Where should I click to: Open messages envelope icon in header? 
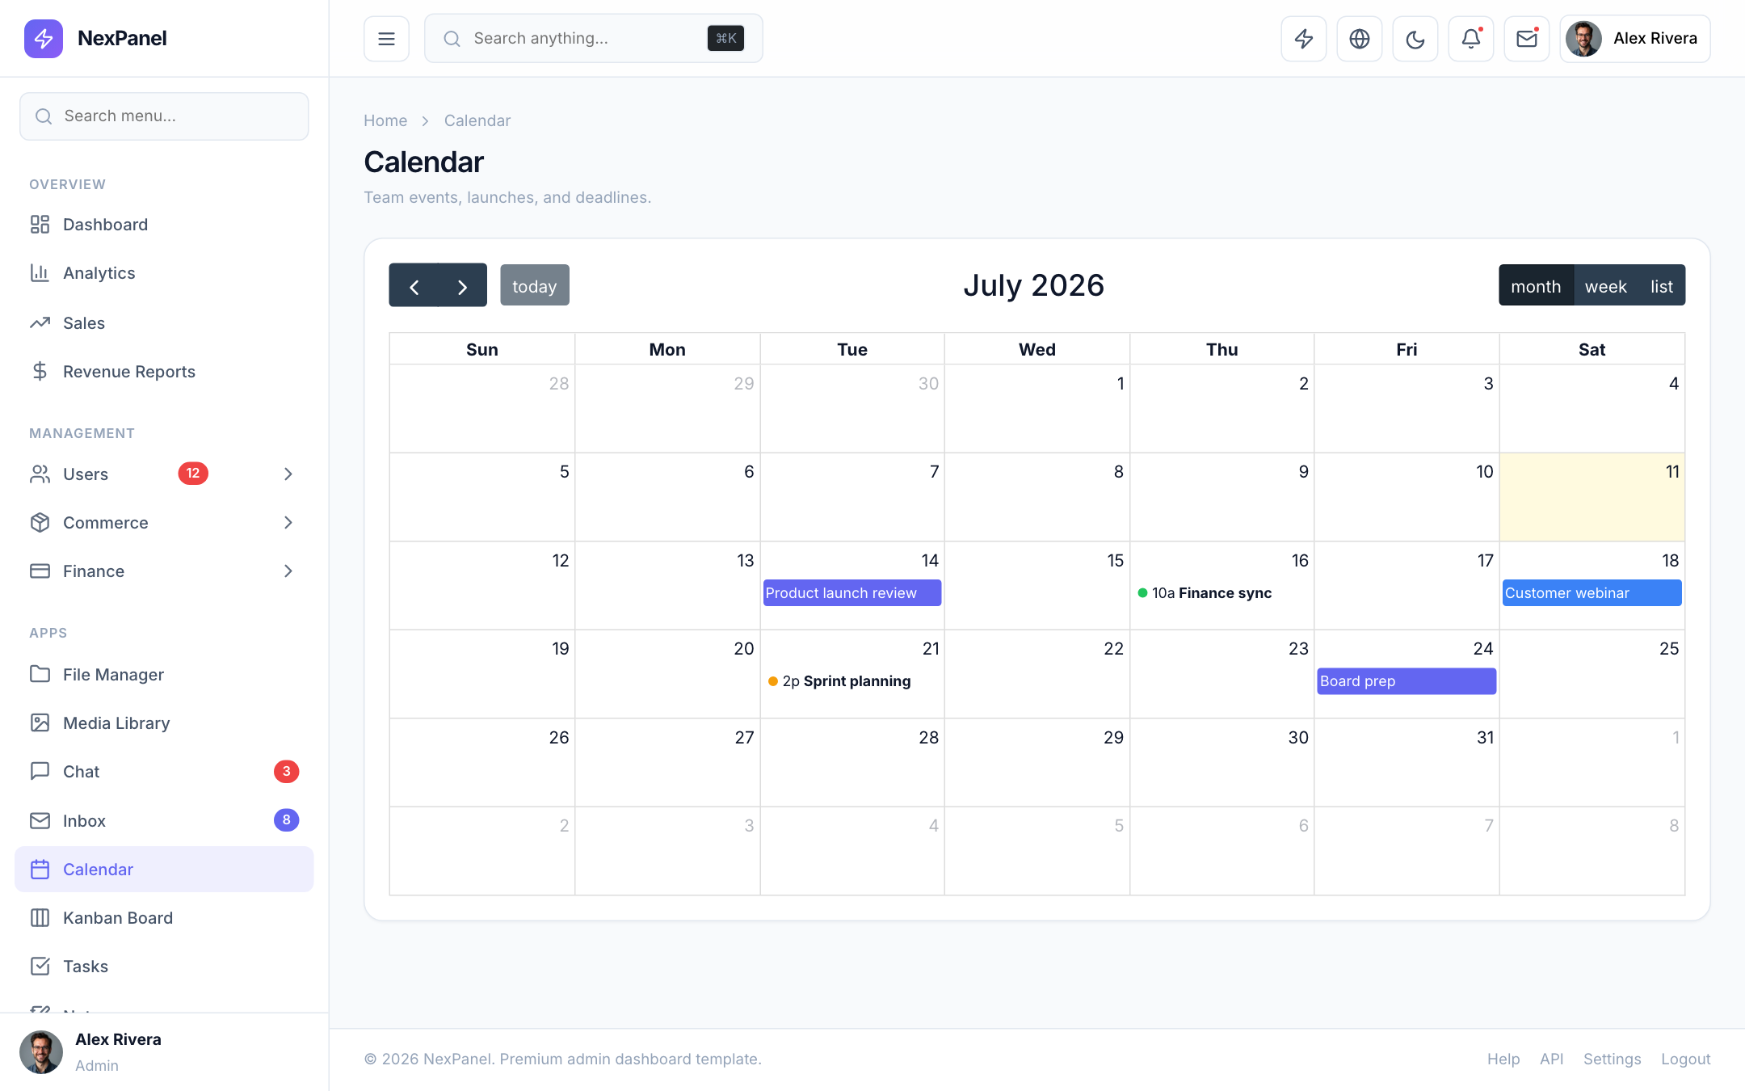click(x=1527, y=38)
